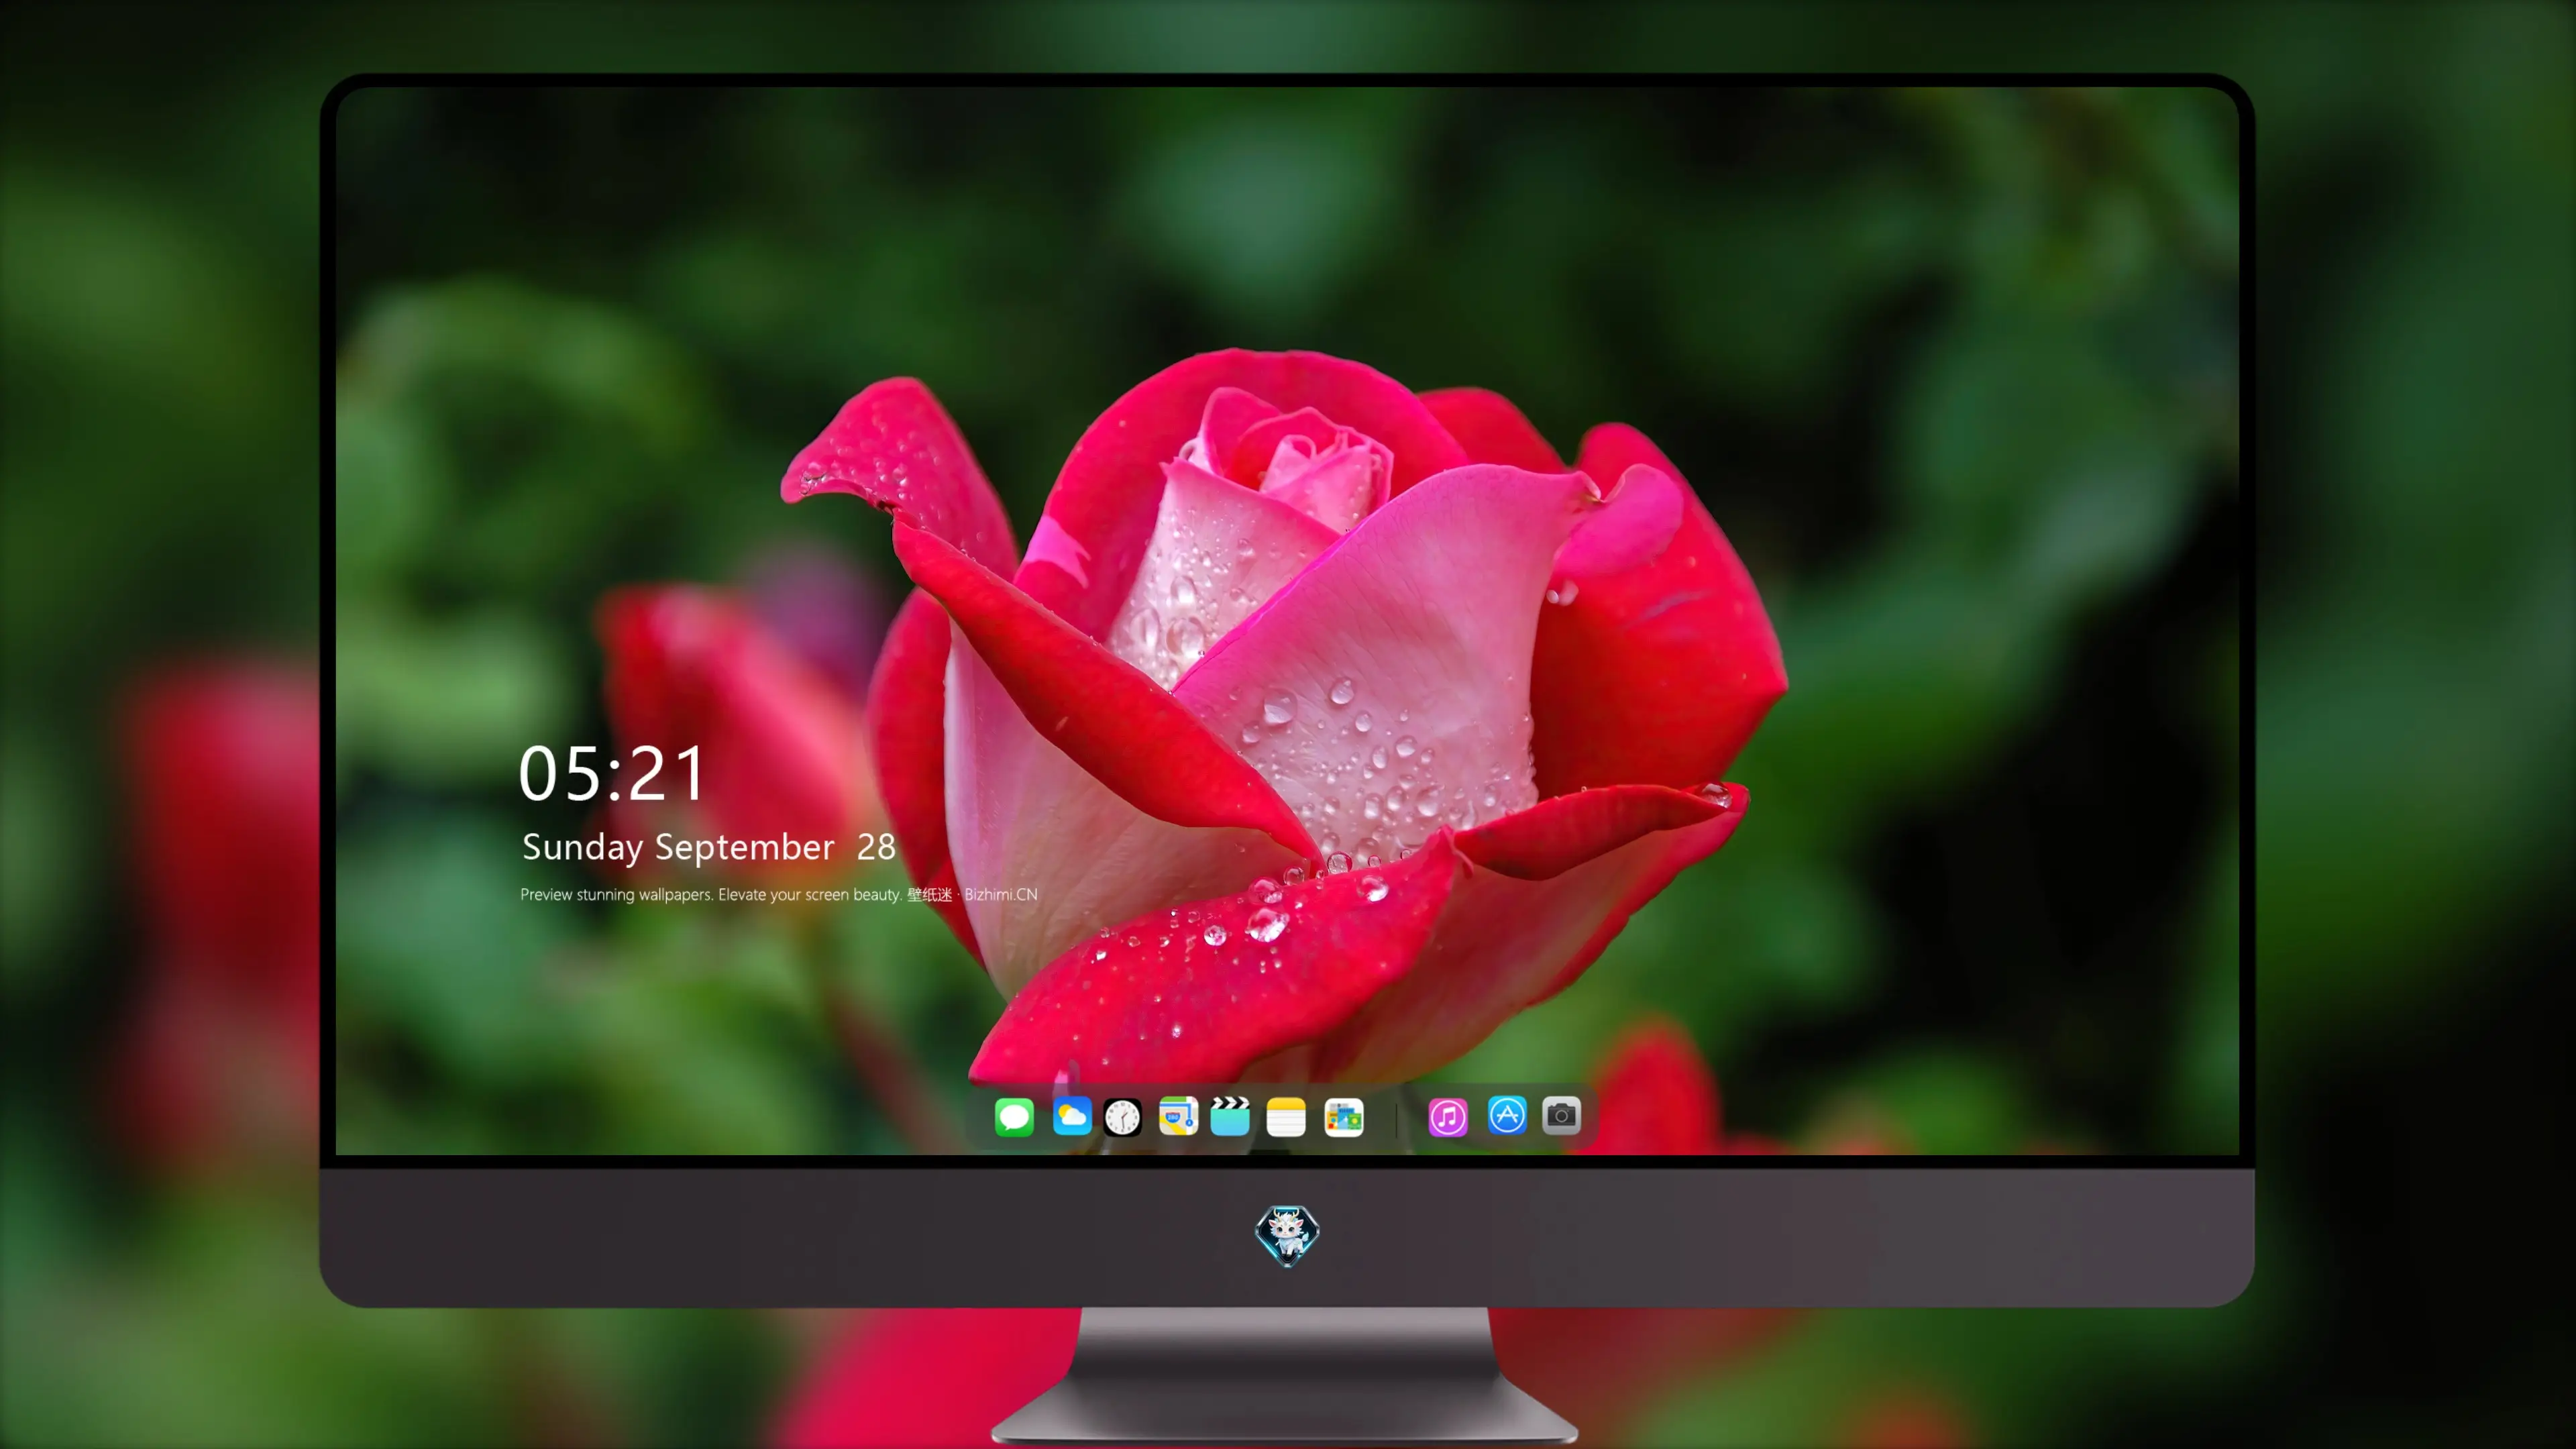Open the photo collage app icon

[1344, 1117]
